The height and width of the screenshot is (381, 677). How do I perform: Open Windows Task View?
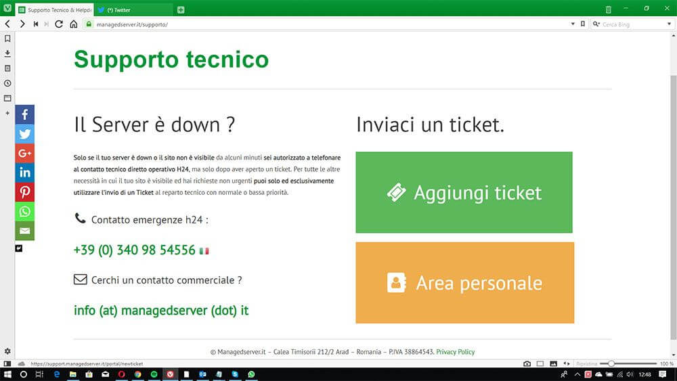pos(39,374)
